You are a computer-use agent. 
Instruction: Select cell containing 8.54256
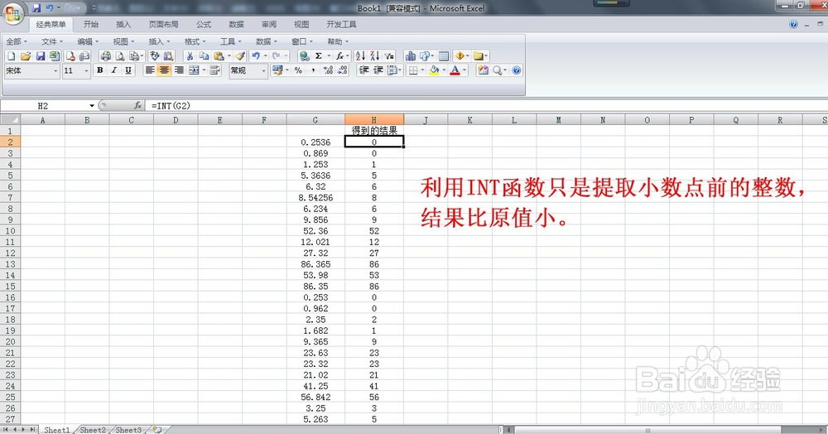tap(315, 197)
